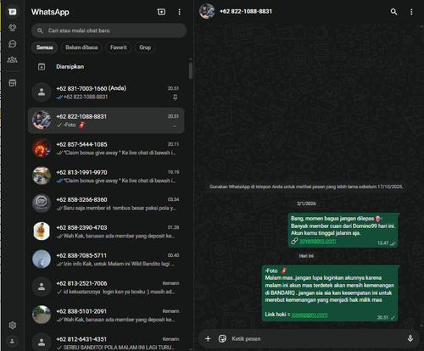Search within conversation magnifier icon
Screen dimensions: 424x351
pos(393,12)
